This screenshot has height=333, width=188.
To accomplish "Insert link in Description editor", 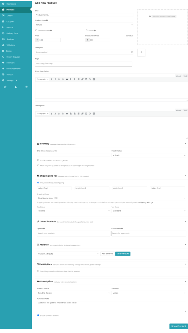I will (82, 113).
